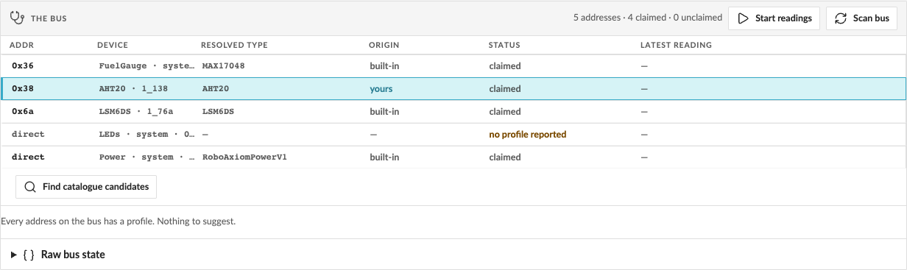Click the 'yours' origin value
Image resolution: width=907 pixels, height=270 pixels.
click(x=381, y=89)
